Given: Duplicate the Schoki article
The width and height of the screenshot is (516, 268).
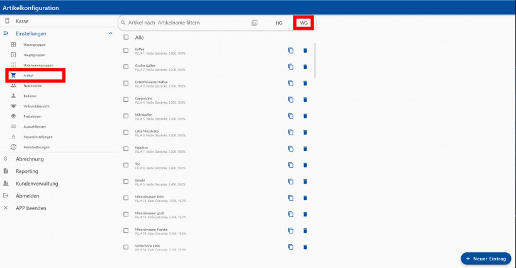Looking at the screenshot, I should (291, 182).
